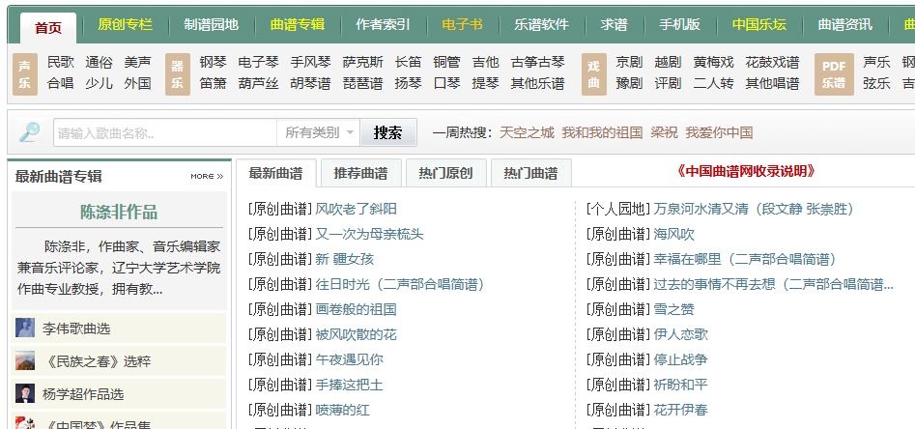Open the 《中国曲谱网收录说明》 link
The width and height of the screenshot is (915, 429).
pos(746,171)
